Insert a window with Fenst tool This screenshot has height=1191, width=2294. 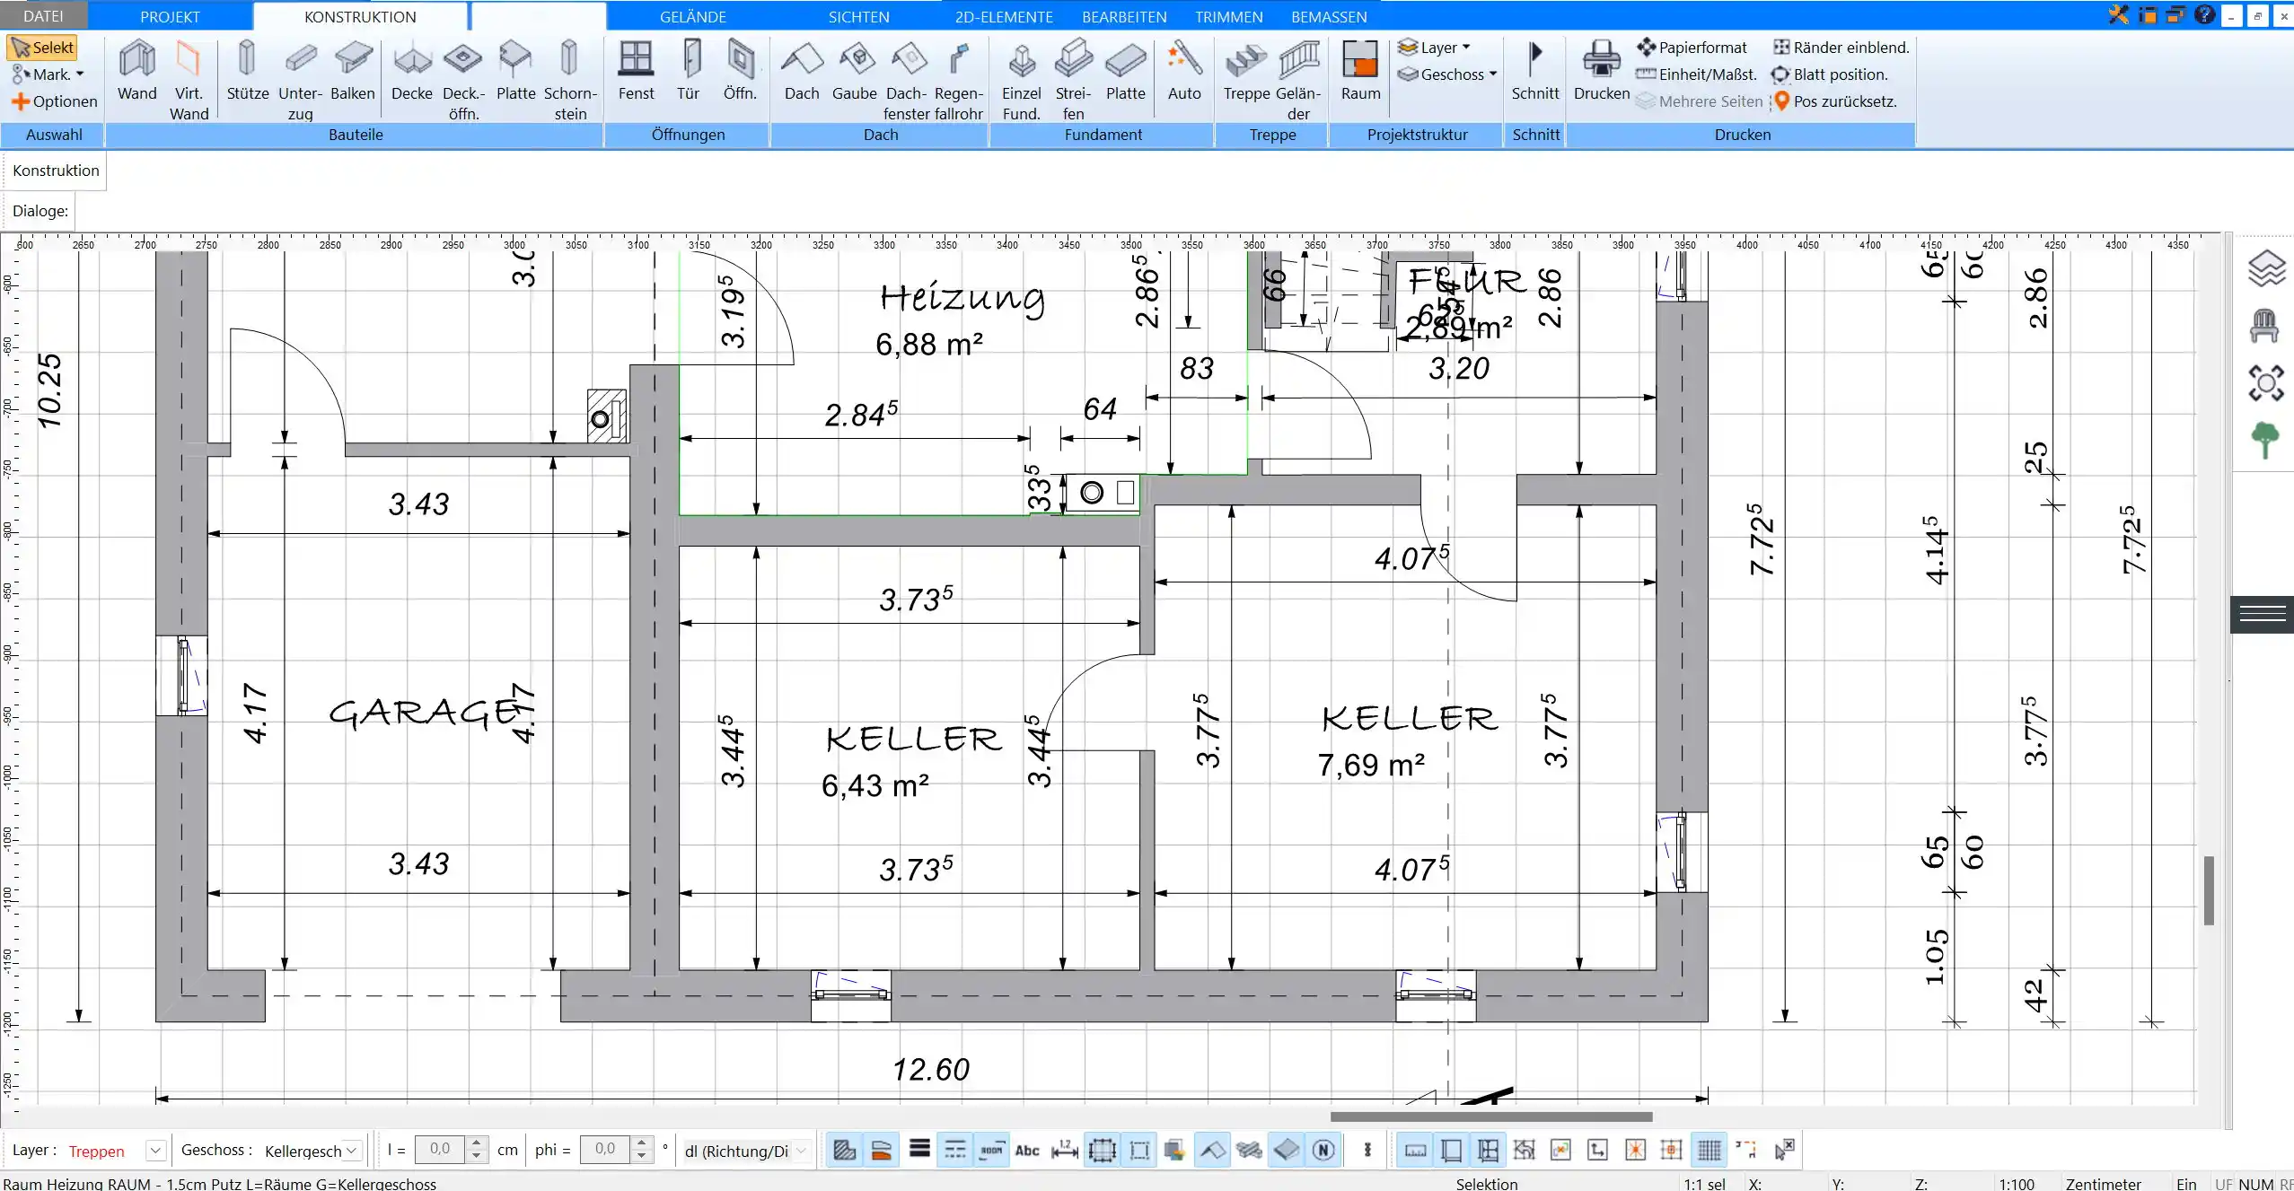[x=636, y=71]
